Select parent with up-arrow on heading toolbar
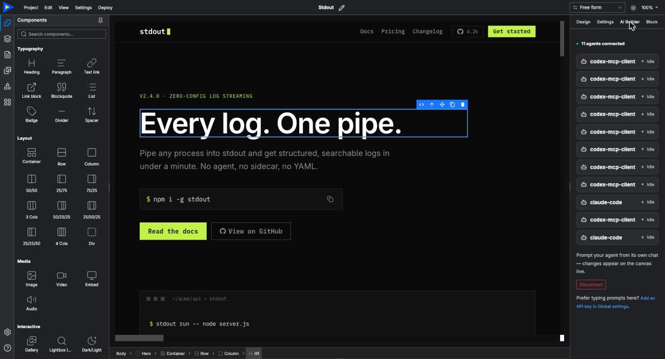Screen dimensions: 665x359 (432, 104)
